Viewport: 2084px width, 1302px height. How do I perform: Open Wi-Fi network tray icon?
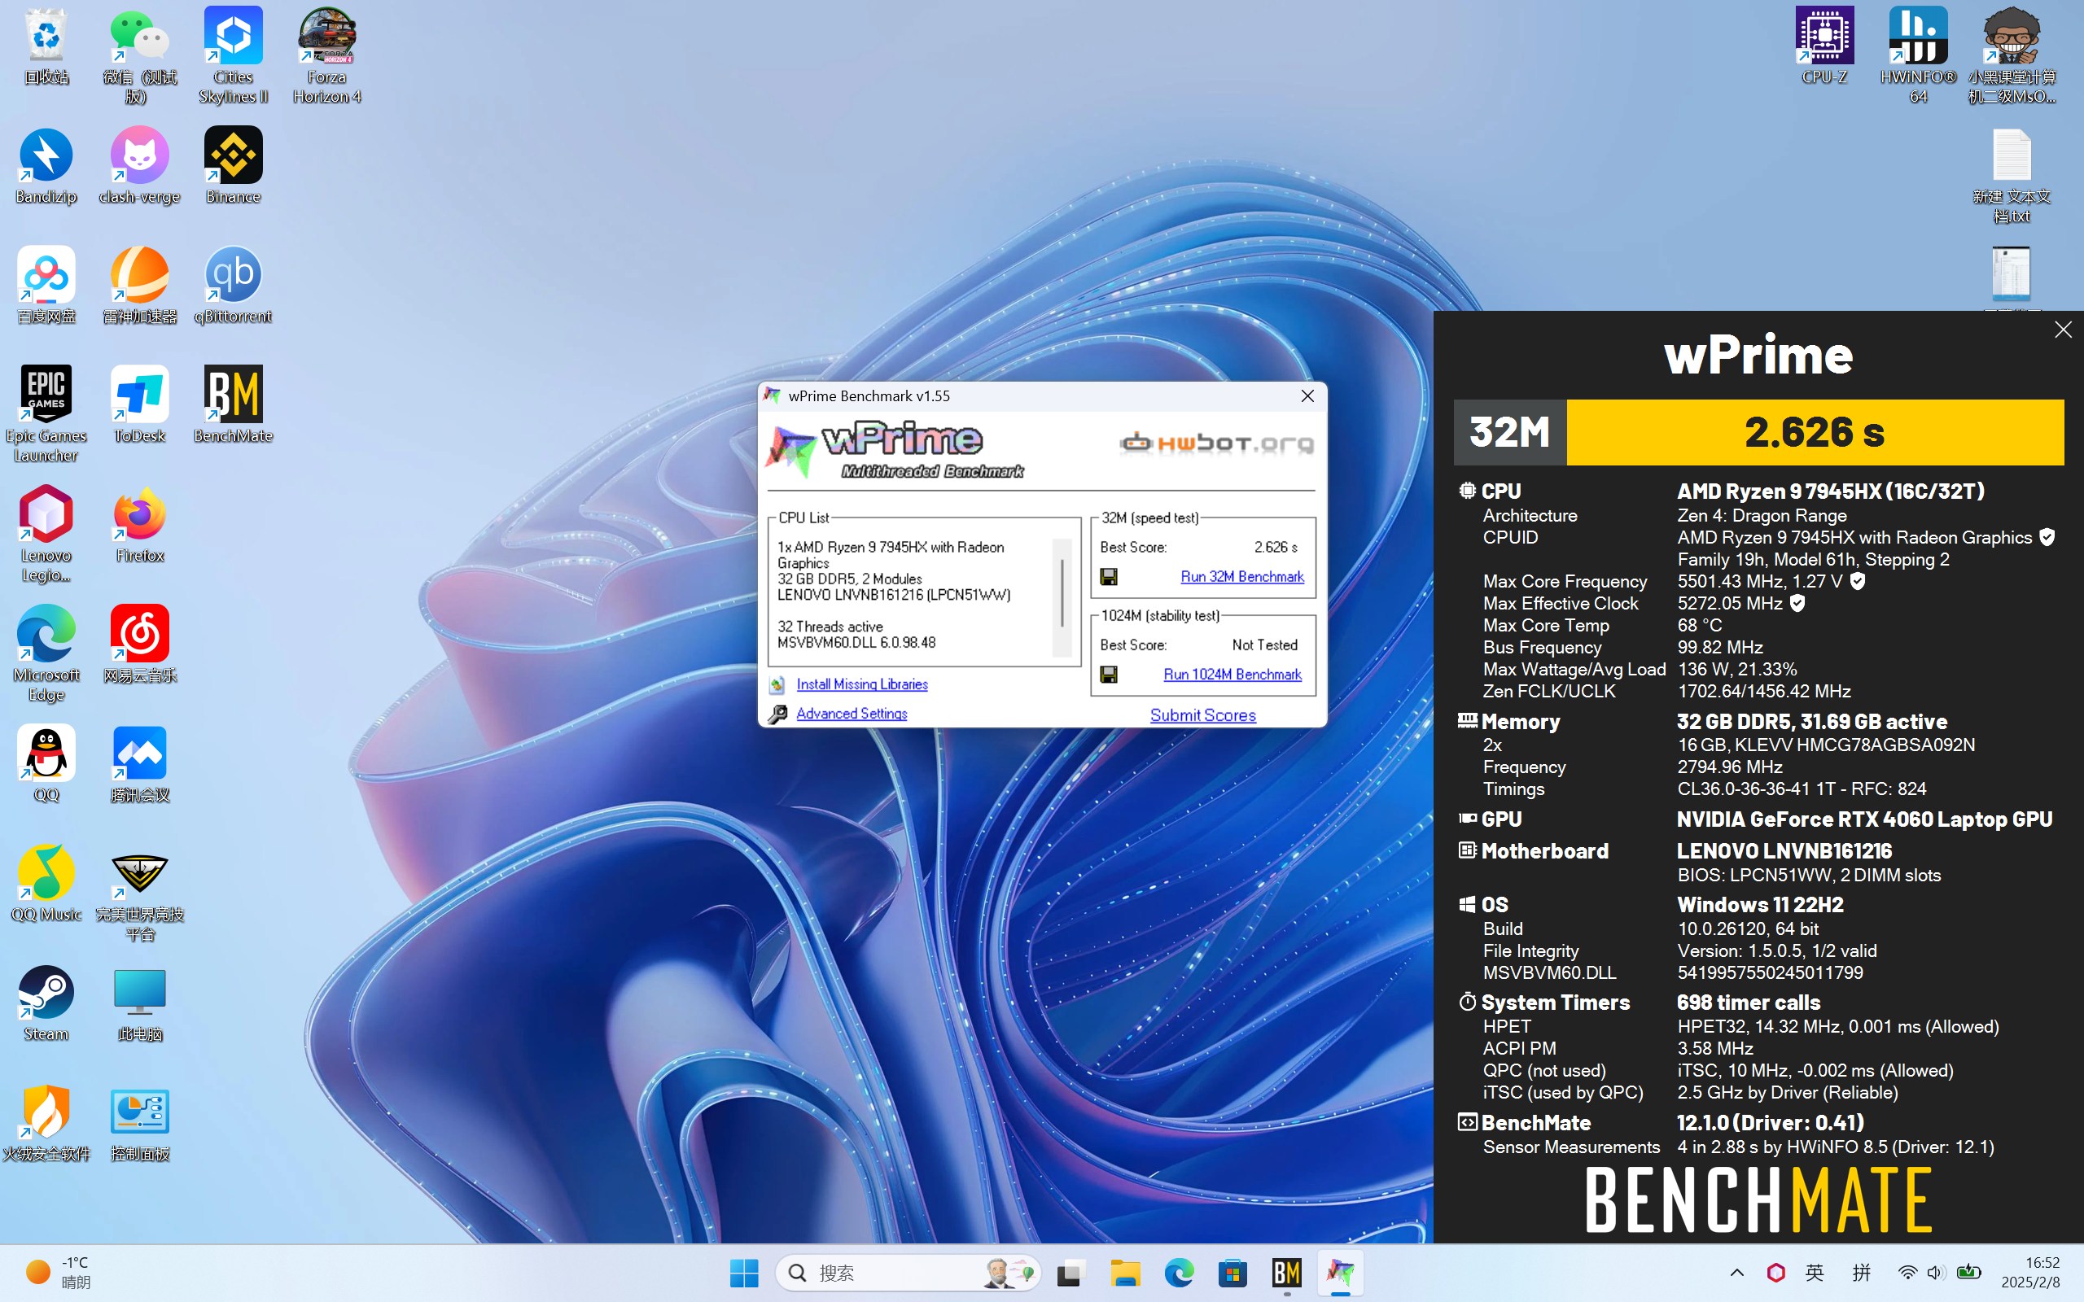pos(1907,1273)
